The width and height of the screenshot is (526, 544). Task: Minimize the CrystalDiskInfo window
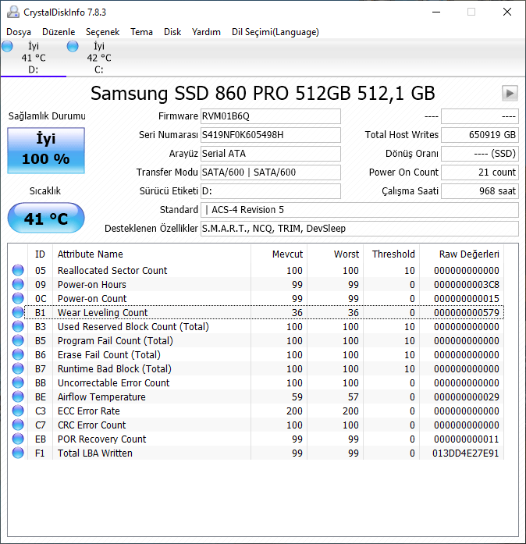click(436, 12)
